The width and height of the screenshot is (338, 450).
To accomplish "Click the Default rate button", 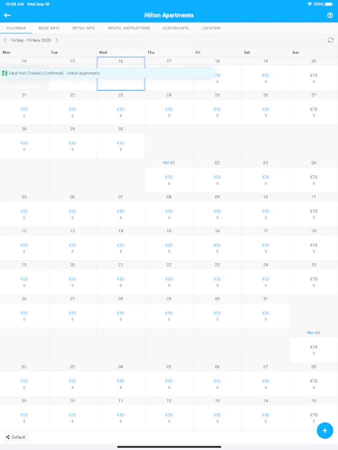I will pos(16,437).
